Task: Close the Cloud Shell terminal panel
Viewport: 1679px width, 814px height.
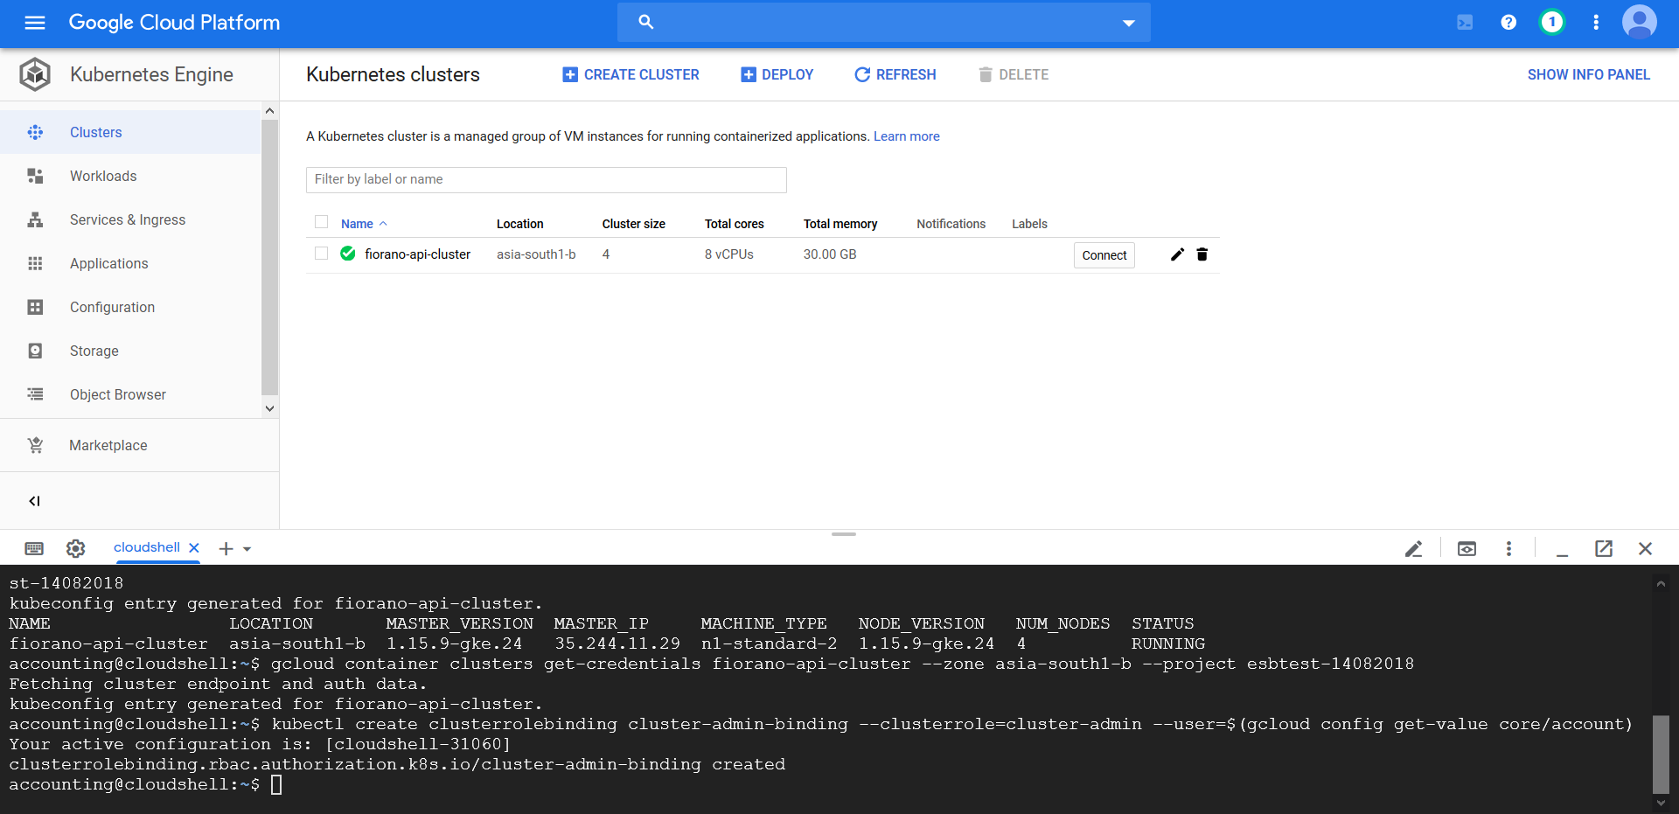Action: [1645, 548]
